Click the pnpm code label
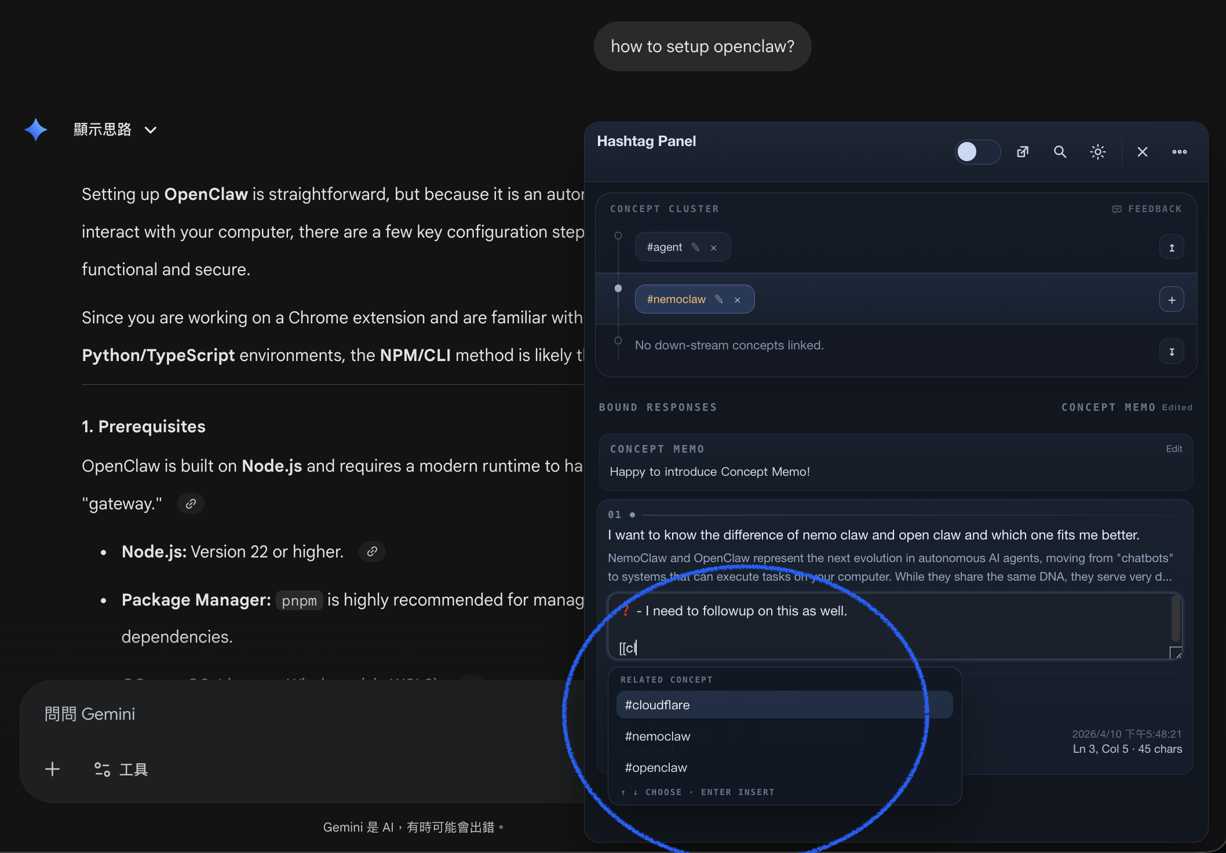Screen dimensions: 1226x853 [299, 600]
